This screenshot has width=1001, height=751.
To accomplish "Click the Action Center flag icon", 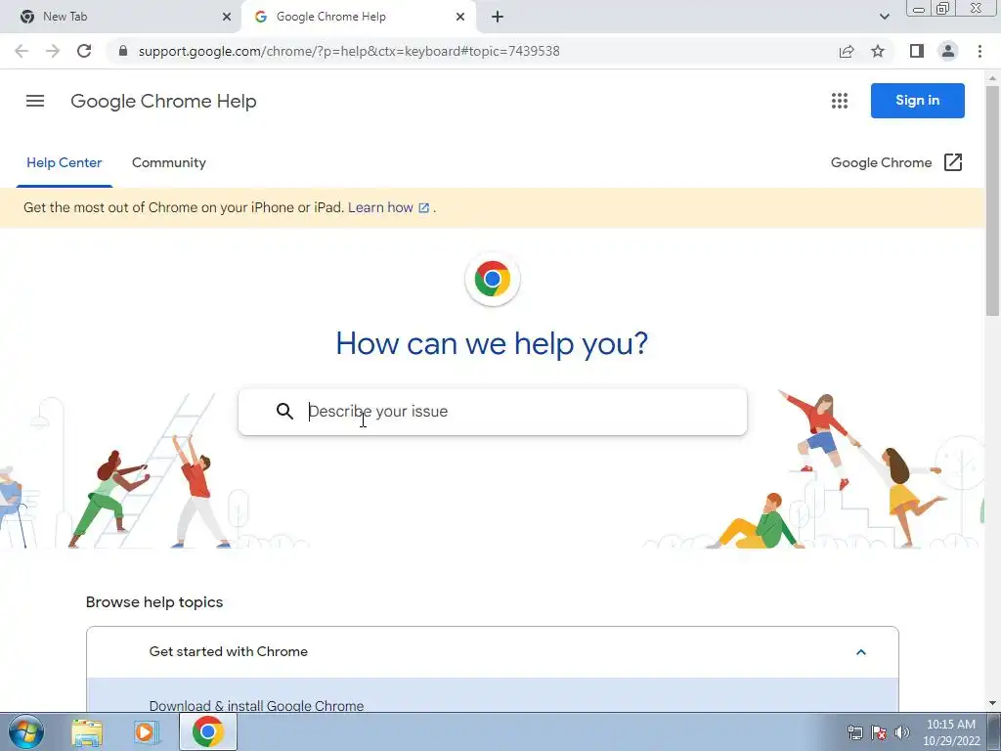I will click(x=879, y=732).
